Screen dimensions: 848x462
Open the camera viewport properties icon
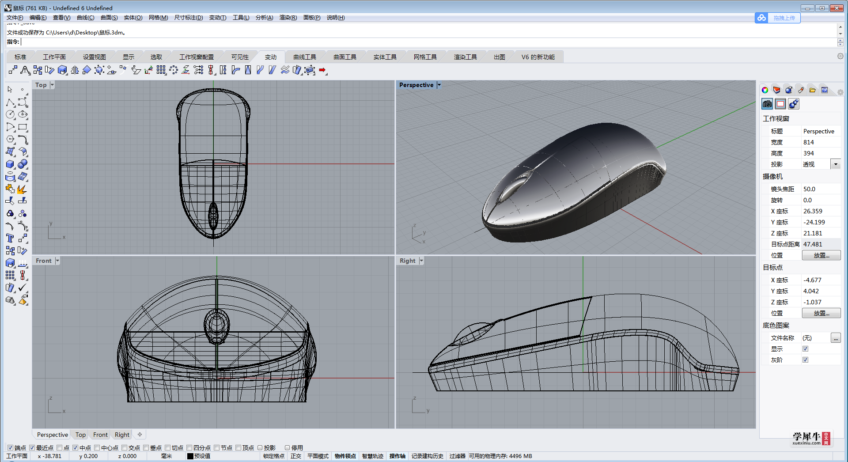point(767,104)
